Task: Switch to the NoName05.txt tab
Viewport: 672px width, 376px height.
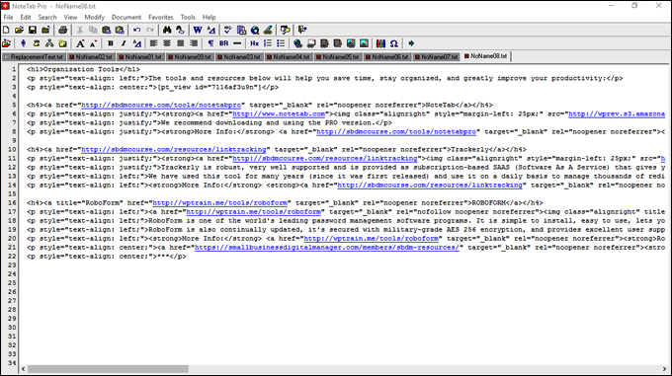Action: pos(337,56)
